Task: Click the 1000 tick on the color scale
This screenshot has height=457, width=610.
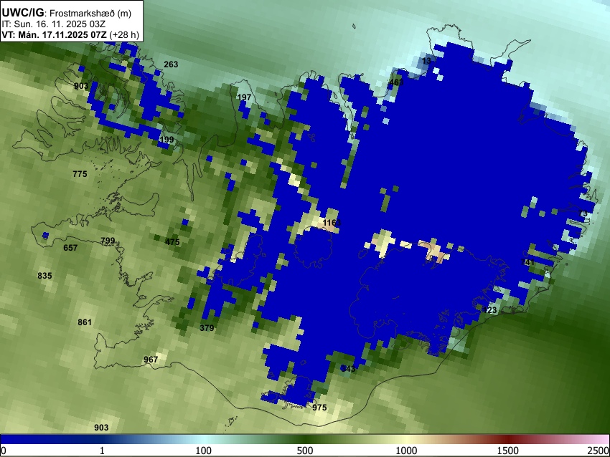Action: coord(406,451)
